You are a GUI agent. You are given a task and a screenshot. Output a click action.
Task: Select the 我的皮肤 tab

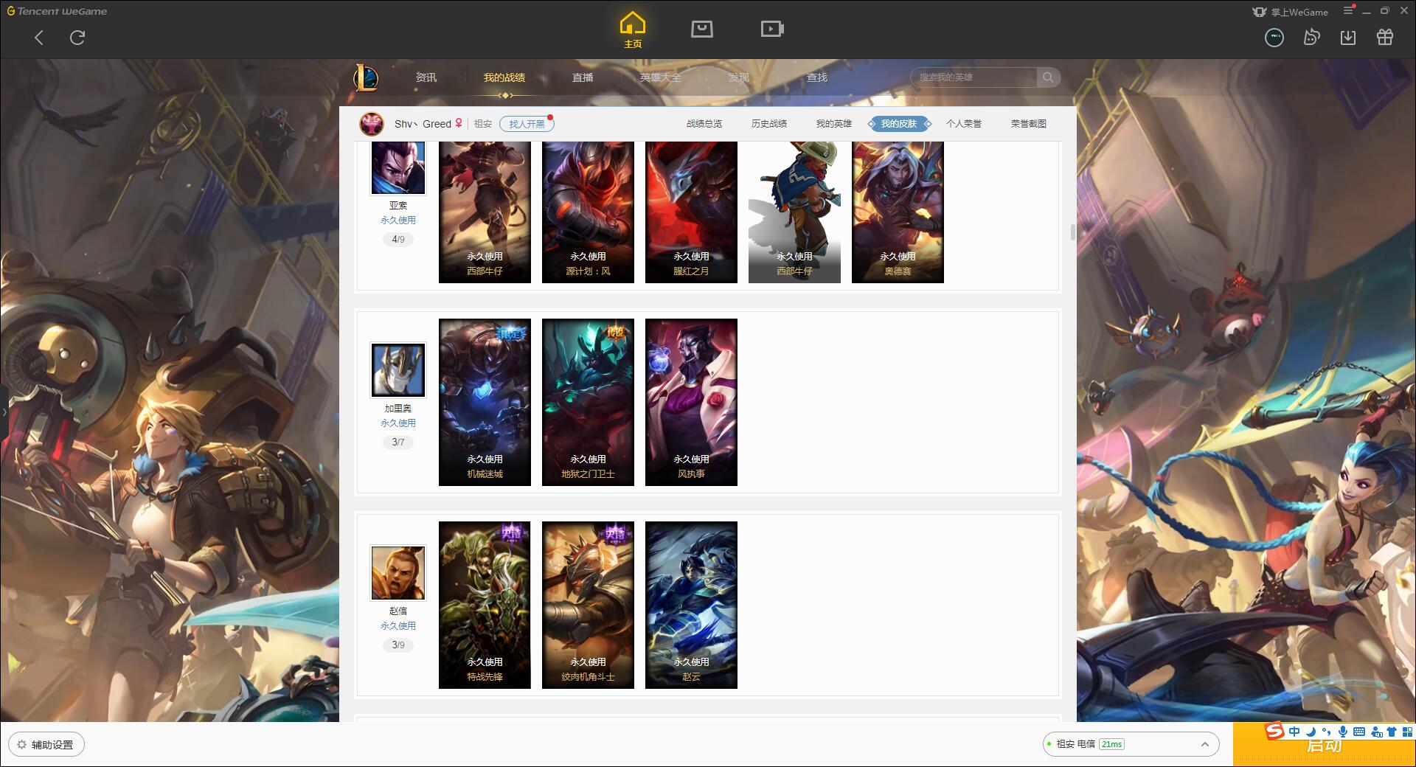click(x=899, y=124)
